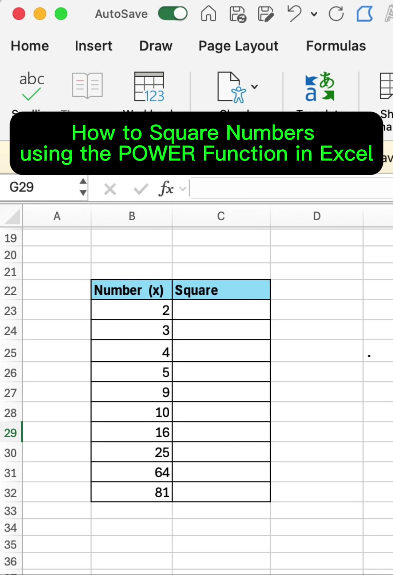This screenshot has height=575, width=393.
Task: Open the Insert ribbon tab
Action: [94, 46]
